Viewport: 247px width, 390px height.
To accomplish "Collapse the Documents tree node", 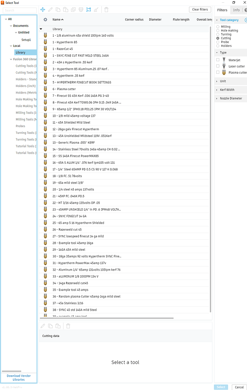I will click(11, 26).
